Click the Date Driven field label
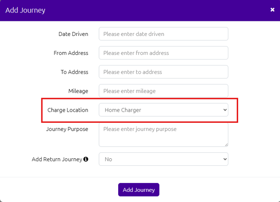The width and height of the screenshot is (280, 202). [73, 34]
